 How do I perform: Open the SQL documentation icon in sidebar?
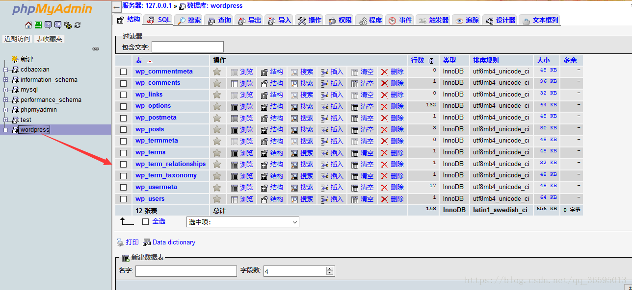tap(58, 25)
